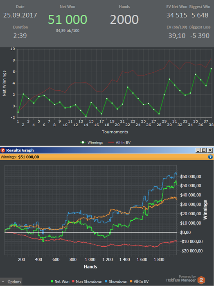Select the tournament 1 data point
The height and width of the screenshot is (286, 214).
[x=18, y=112]
